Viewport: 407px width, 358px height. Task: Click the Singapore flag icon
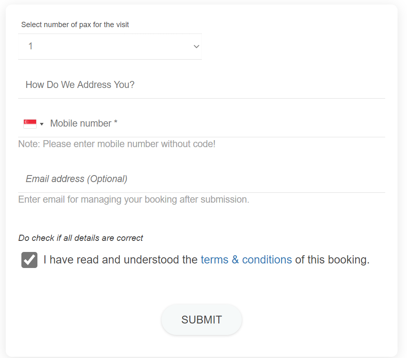point(30,124)
